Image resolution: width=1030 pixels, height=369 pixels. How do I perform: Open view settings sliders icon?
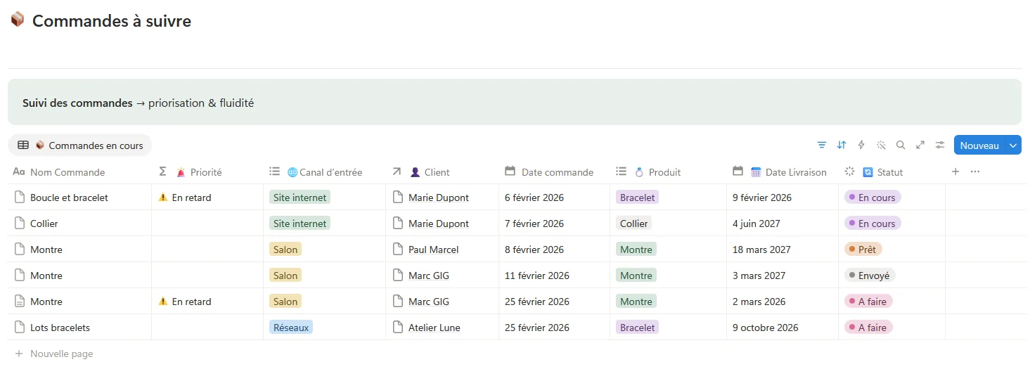pos(940,145)
